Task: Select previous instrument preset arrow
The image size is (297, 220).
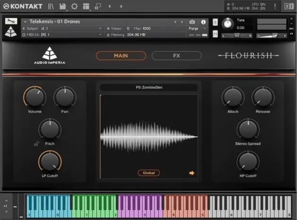Action: tap(175, 22)
